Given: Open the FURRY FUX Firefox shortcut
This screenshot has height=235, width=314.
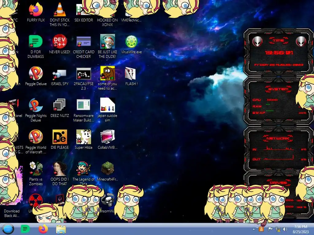Looking at the screenshot, I should click(36, 9).
